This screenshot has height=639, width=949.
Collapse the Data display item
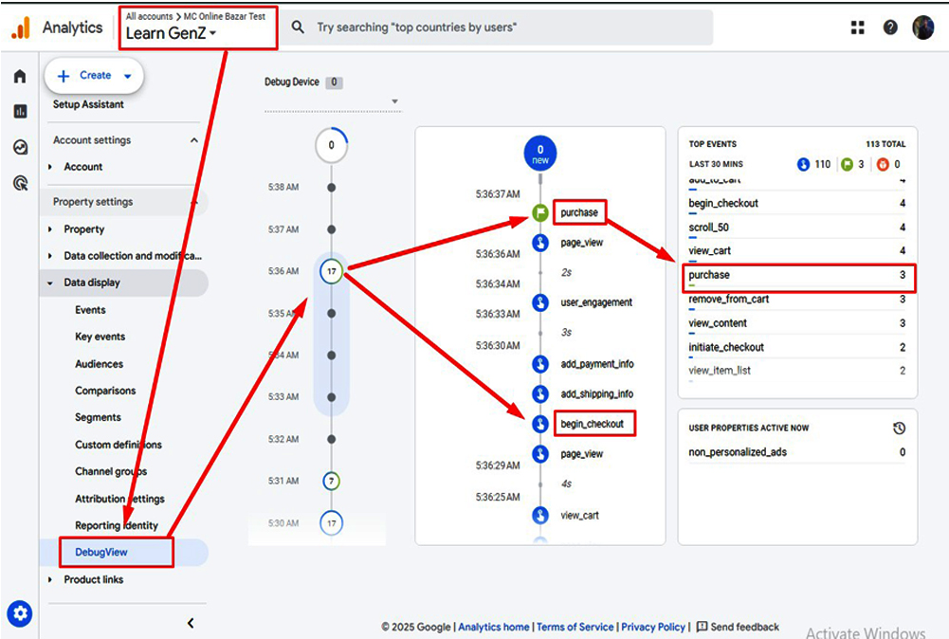(50, 283)
